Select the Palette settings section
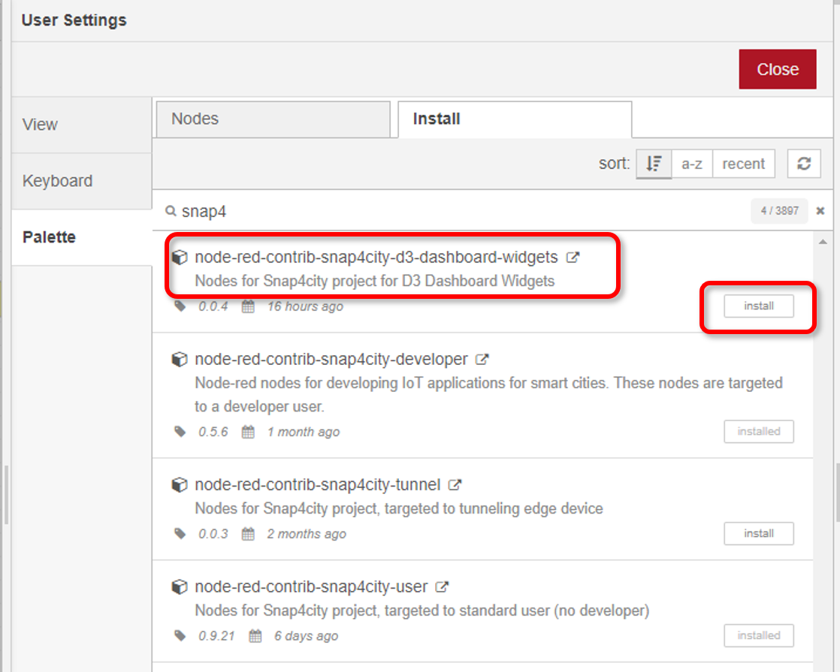 pyautogui.click(x=81, y=237)
